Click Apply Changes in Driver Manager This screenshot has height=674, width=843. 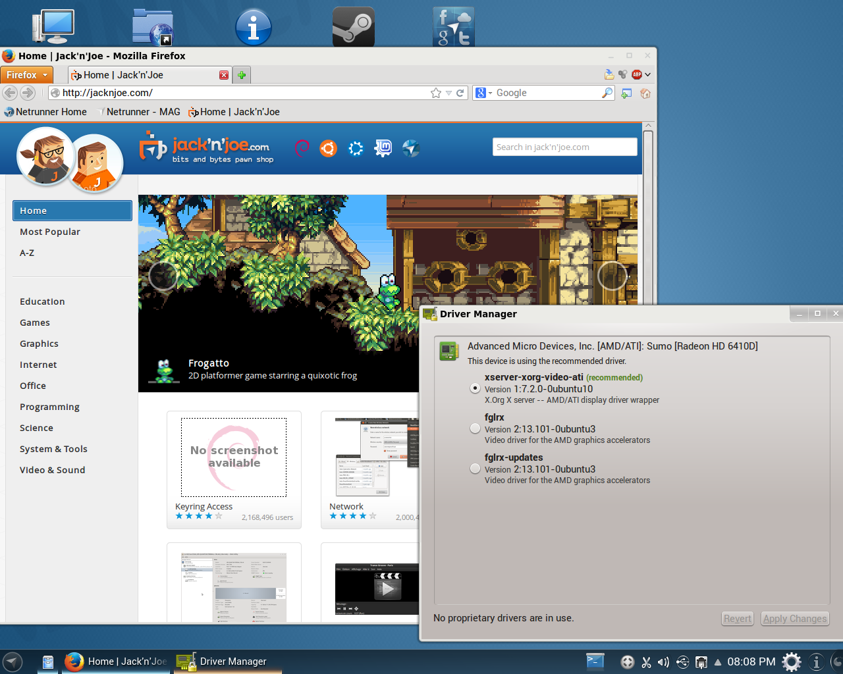[x=795, y=619]
